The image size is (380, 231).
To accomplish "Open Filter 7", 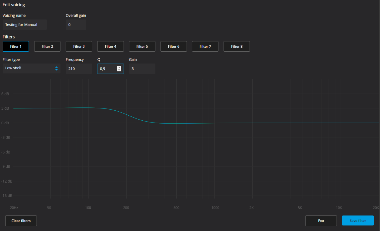I will (205, 46).
